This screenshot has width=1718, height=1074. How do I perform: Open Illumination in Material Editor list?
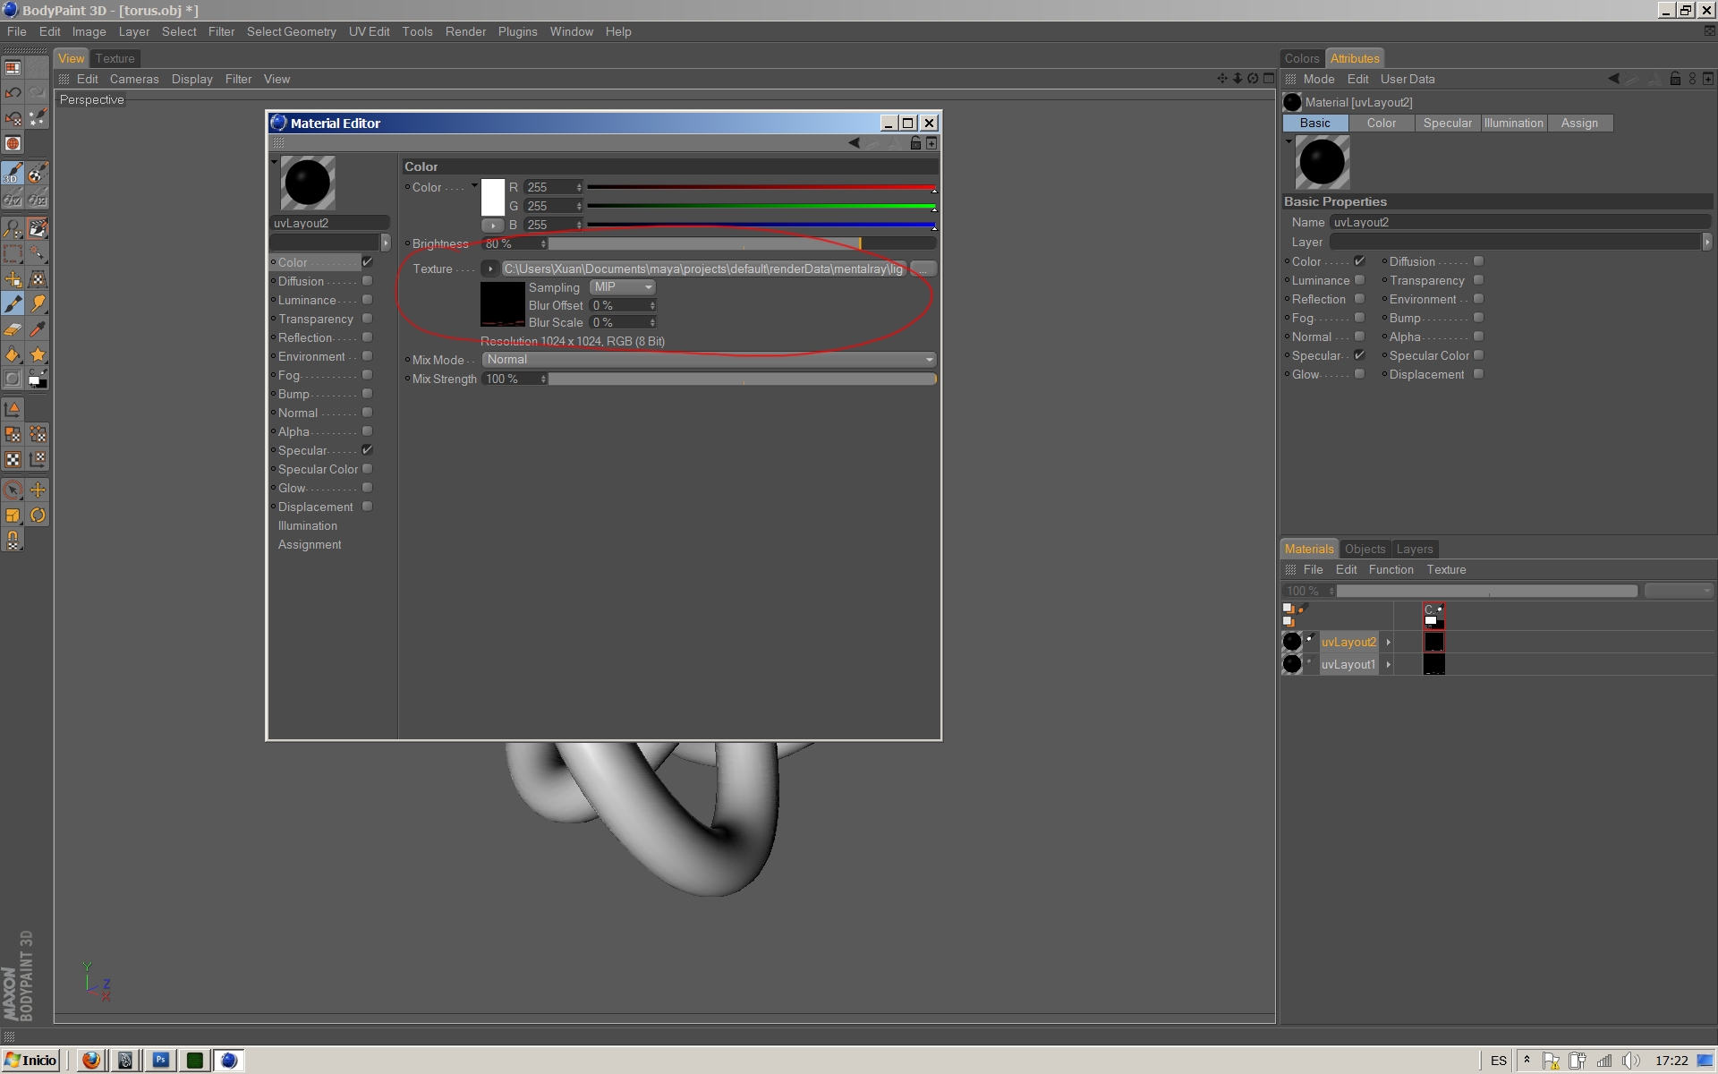click(307, 525)
